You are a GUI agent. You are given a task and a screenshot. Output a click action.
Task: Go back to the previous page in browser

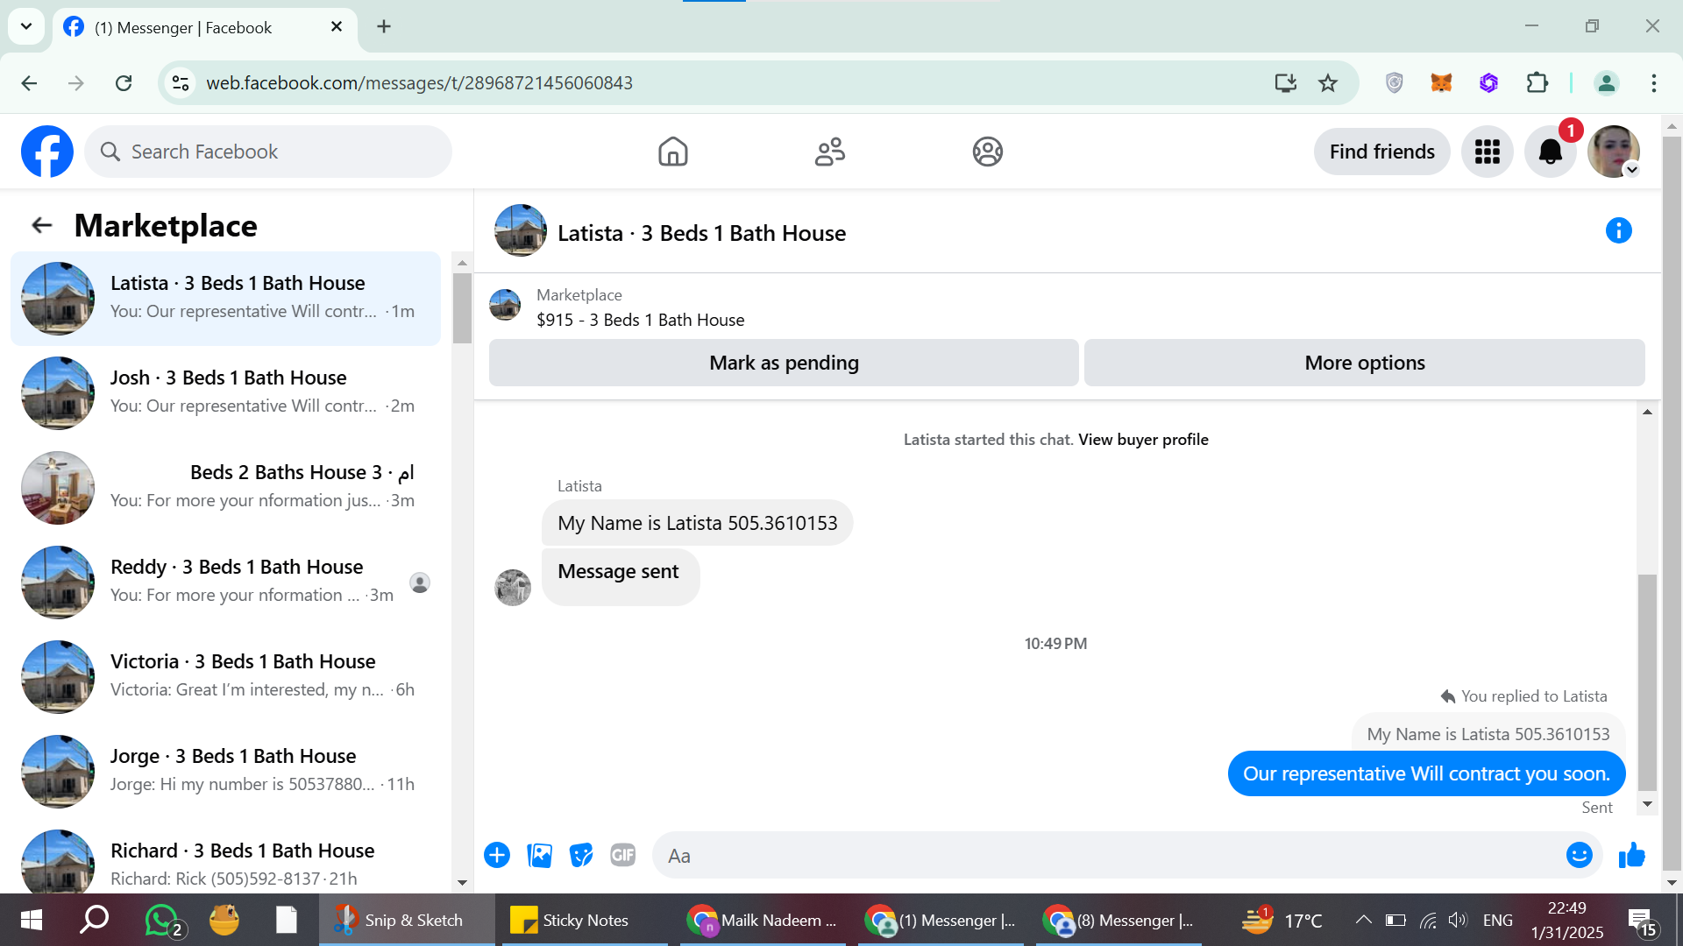[29, 83]
